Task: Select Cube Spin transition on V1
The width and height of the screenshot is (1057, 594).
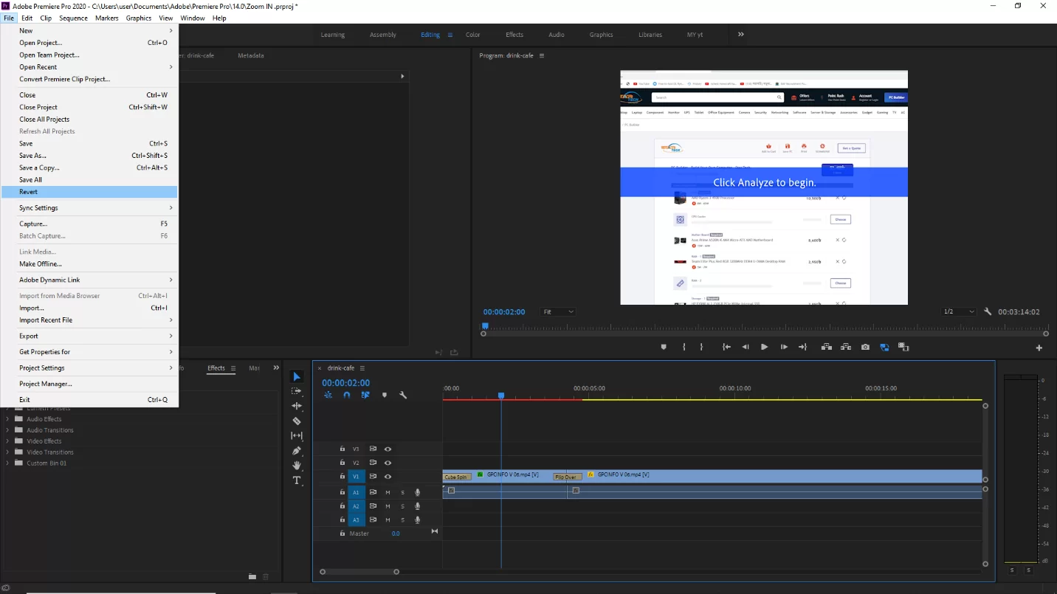Action: click(x=457, y=477)
